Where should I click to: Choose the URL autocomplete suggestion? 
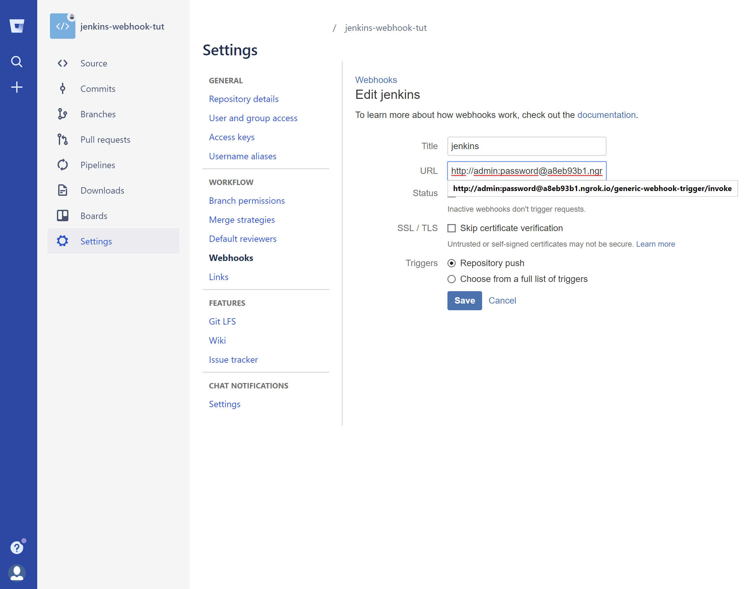click(x=592, y=188)
